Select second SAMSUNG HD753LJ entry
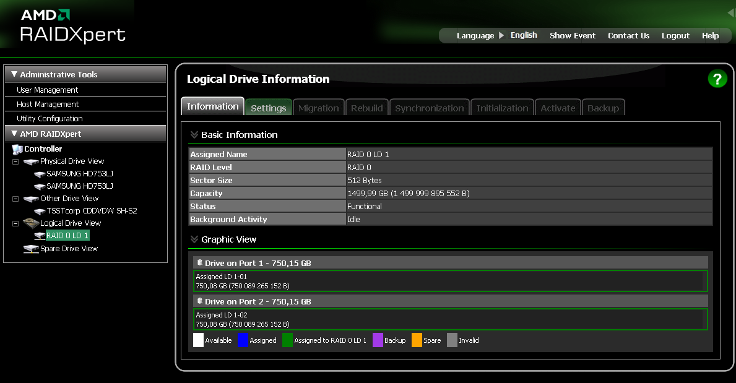 coord(80,186)
